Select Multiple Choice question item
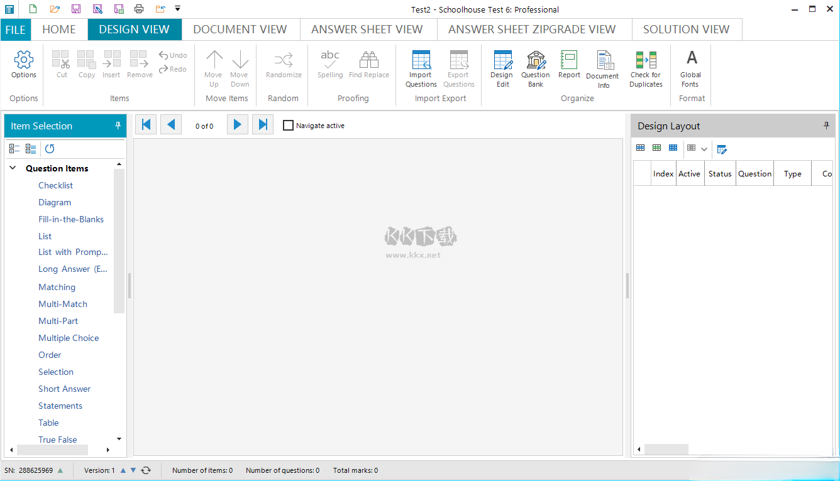Viewport: 840px width, 481px height. coord(69,338)
